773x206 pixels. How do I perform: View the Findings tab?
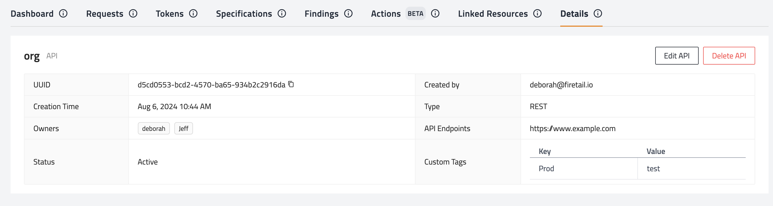pyautogui.click(x=321, y=14)
